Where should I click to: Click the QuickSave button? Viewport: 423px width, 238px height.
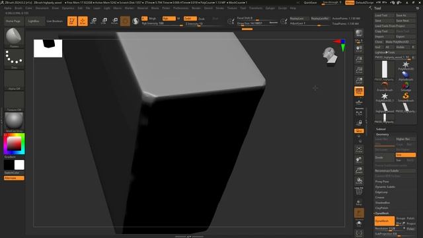[x=310, y=3]
